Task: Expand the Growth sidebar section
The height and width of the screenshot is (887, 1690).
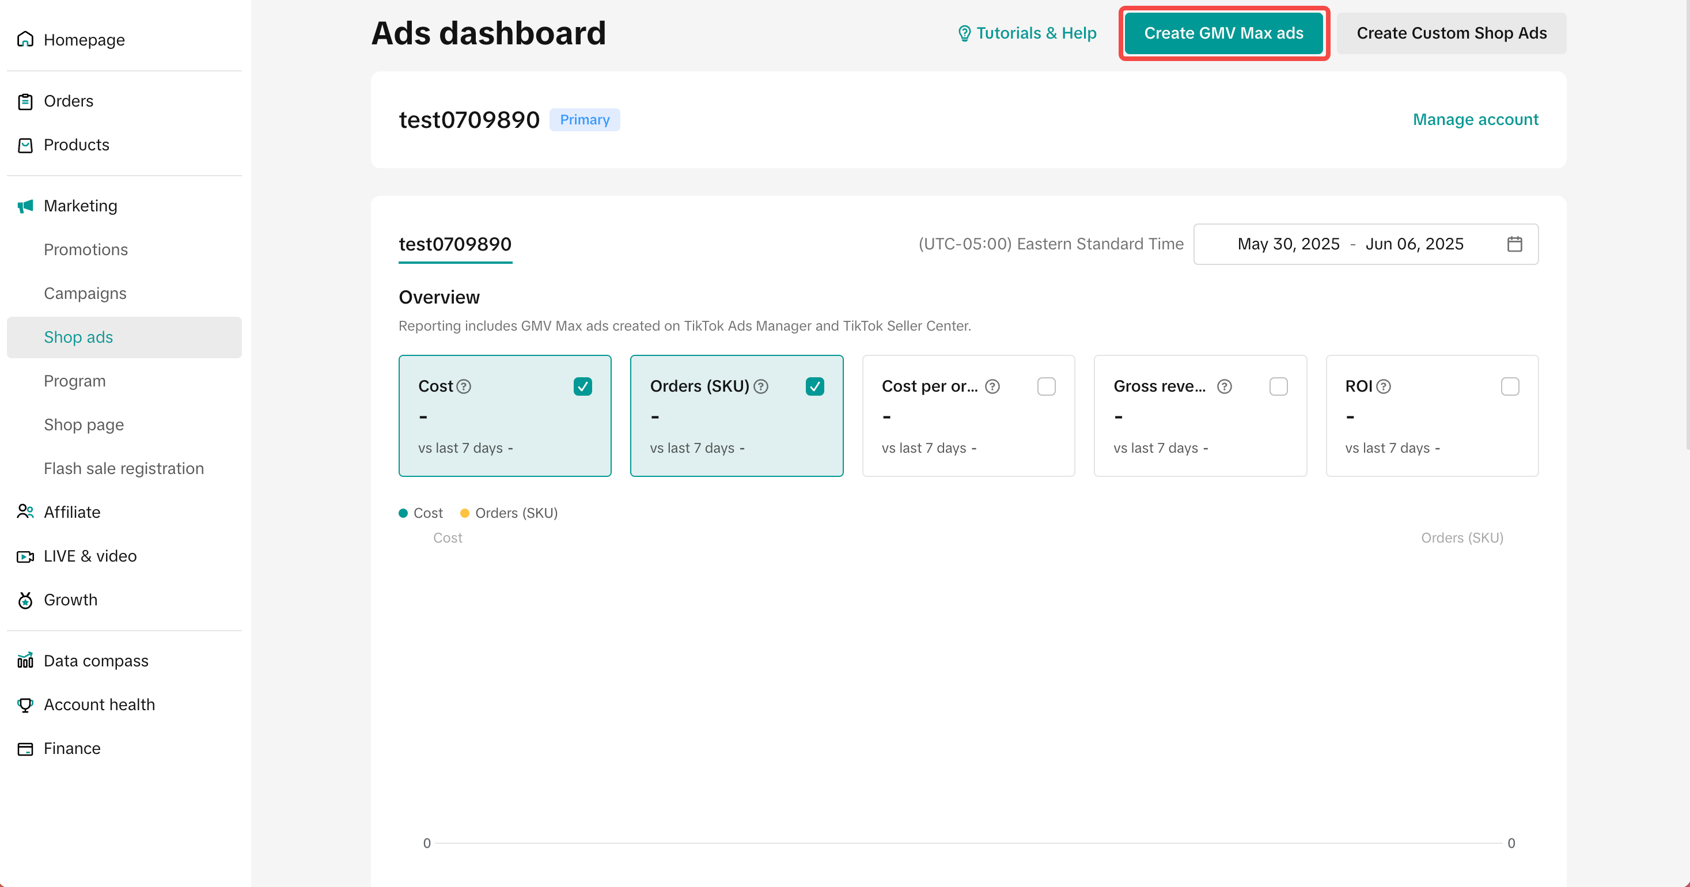Action: point(70,600)
